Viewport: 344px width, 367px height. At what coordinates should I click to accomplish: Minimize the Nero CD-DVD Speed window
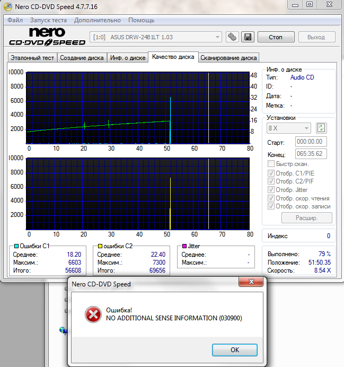(295, 5)
